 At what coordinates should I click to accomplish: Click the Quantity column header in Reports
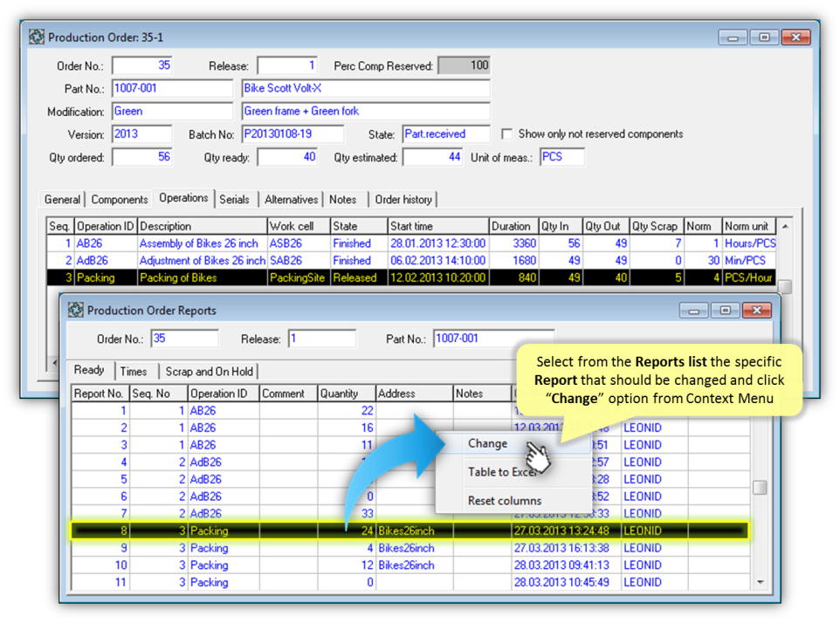click(346, 394)
